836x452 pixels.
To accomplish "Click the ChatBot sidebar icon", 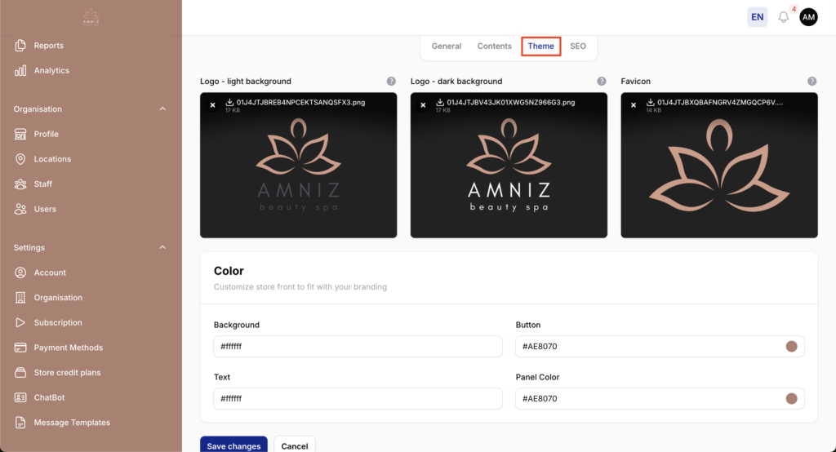I will click(x=20, y=398).
